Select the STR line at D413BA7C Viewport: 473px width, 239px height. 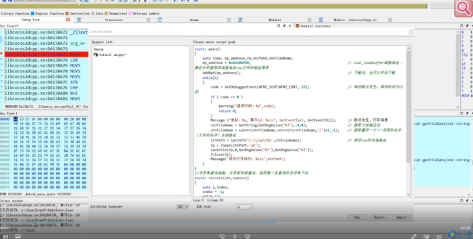pos(46,82)
